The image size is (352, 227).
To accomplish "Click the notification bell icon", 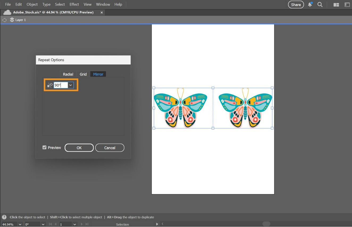I will tap(310, 4).
